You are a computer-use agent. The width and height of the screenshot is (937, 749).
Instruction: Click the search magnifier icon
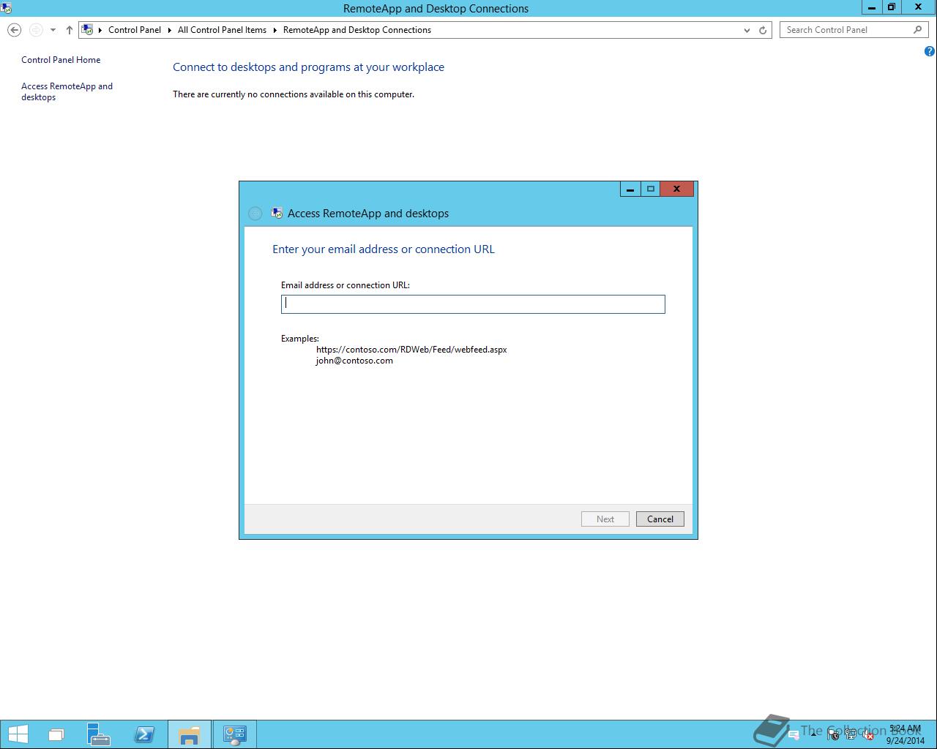coord(918,30)
